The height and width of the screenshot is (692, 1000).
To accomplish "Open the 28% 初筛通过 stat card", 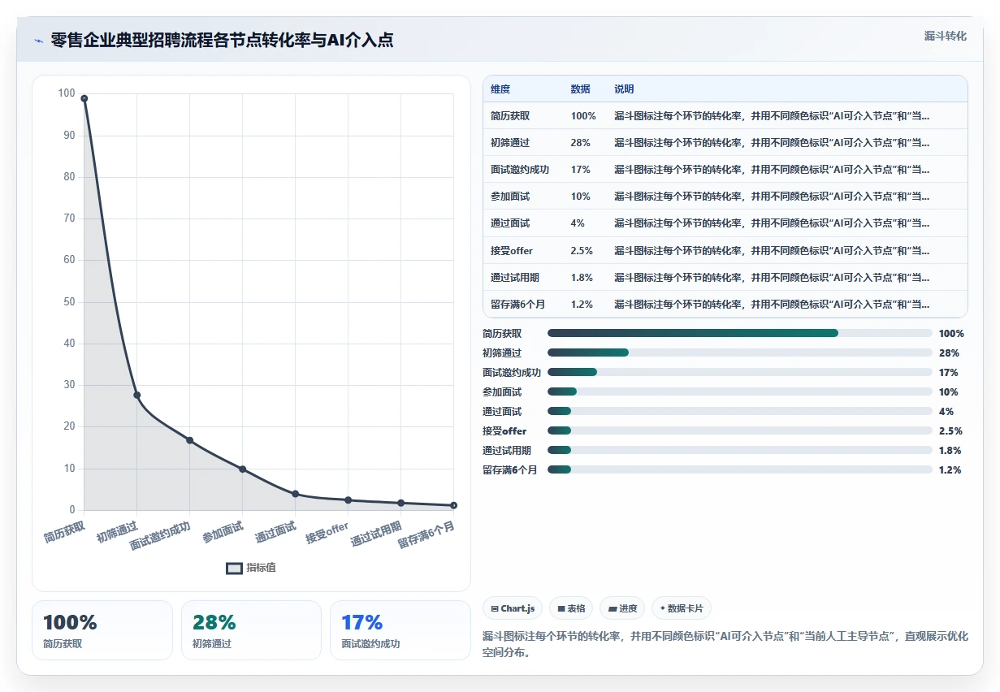I will 251,630.
